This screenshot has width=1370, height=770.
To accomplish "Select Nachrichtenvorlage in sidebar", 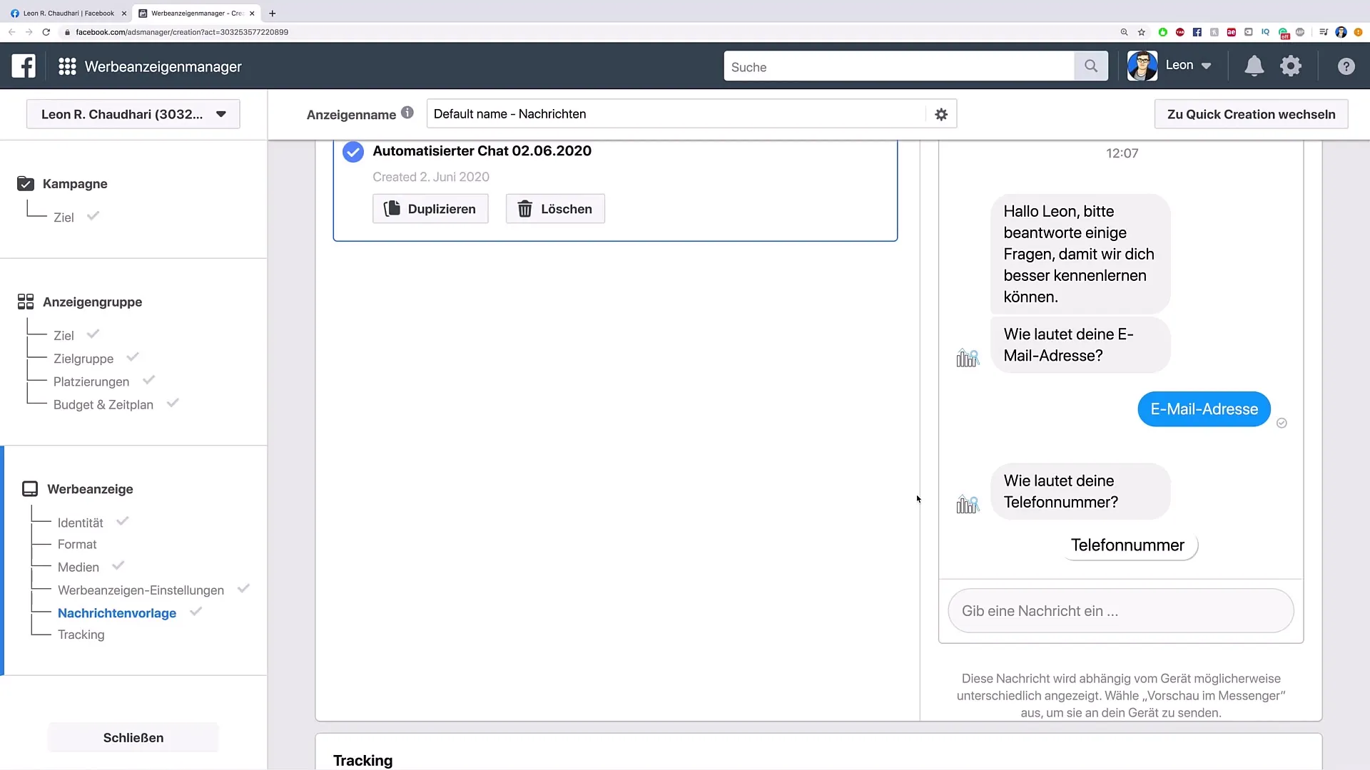I will point(117,613).
